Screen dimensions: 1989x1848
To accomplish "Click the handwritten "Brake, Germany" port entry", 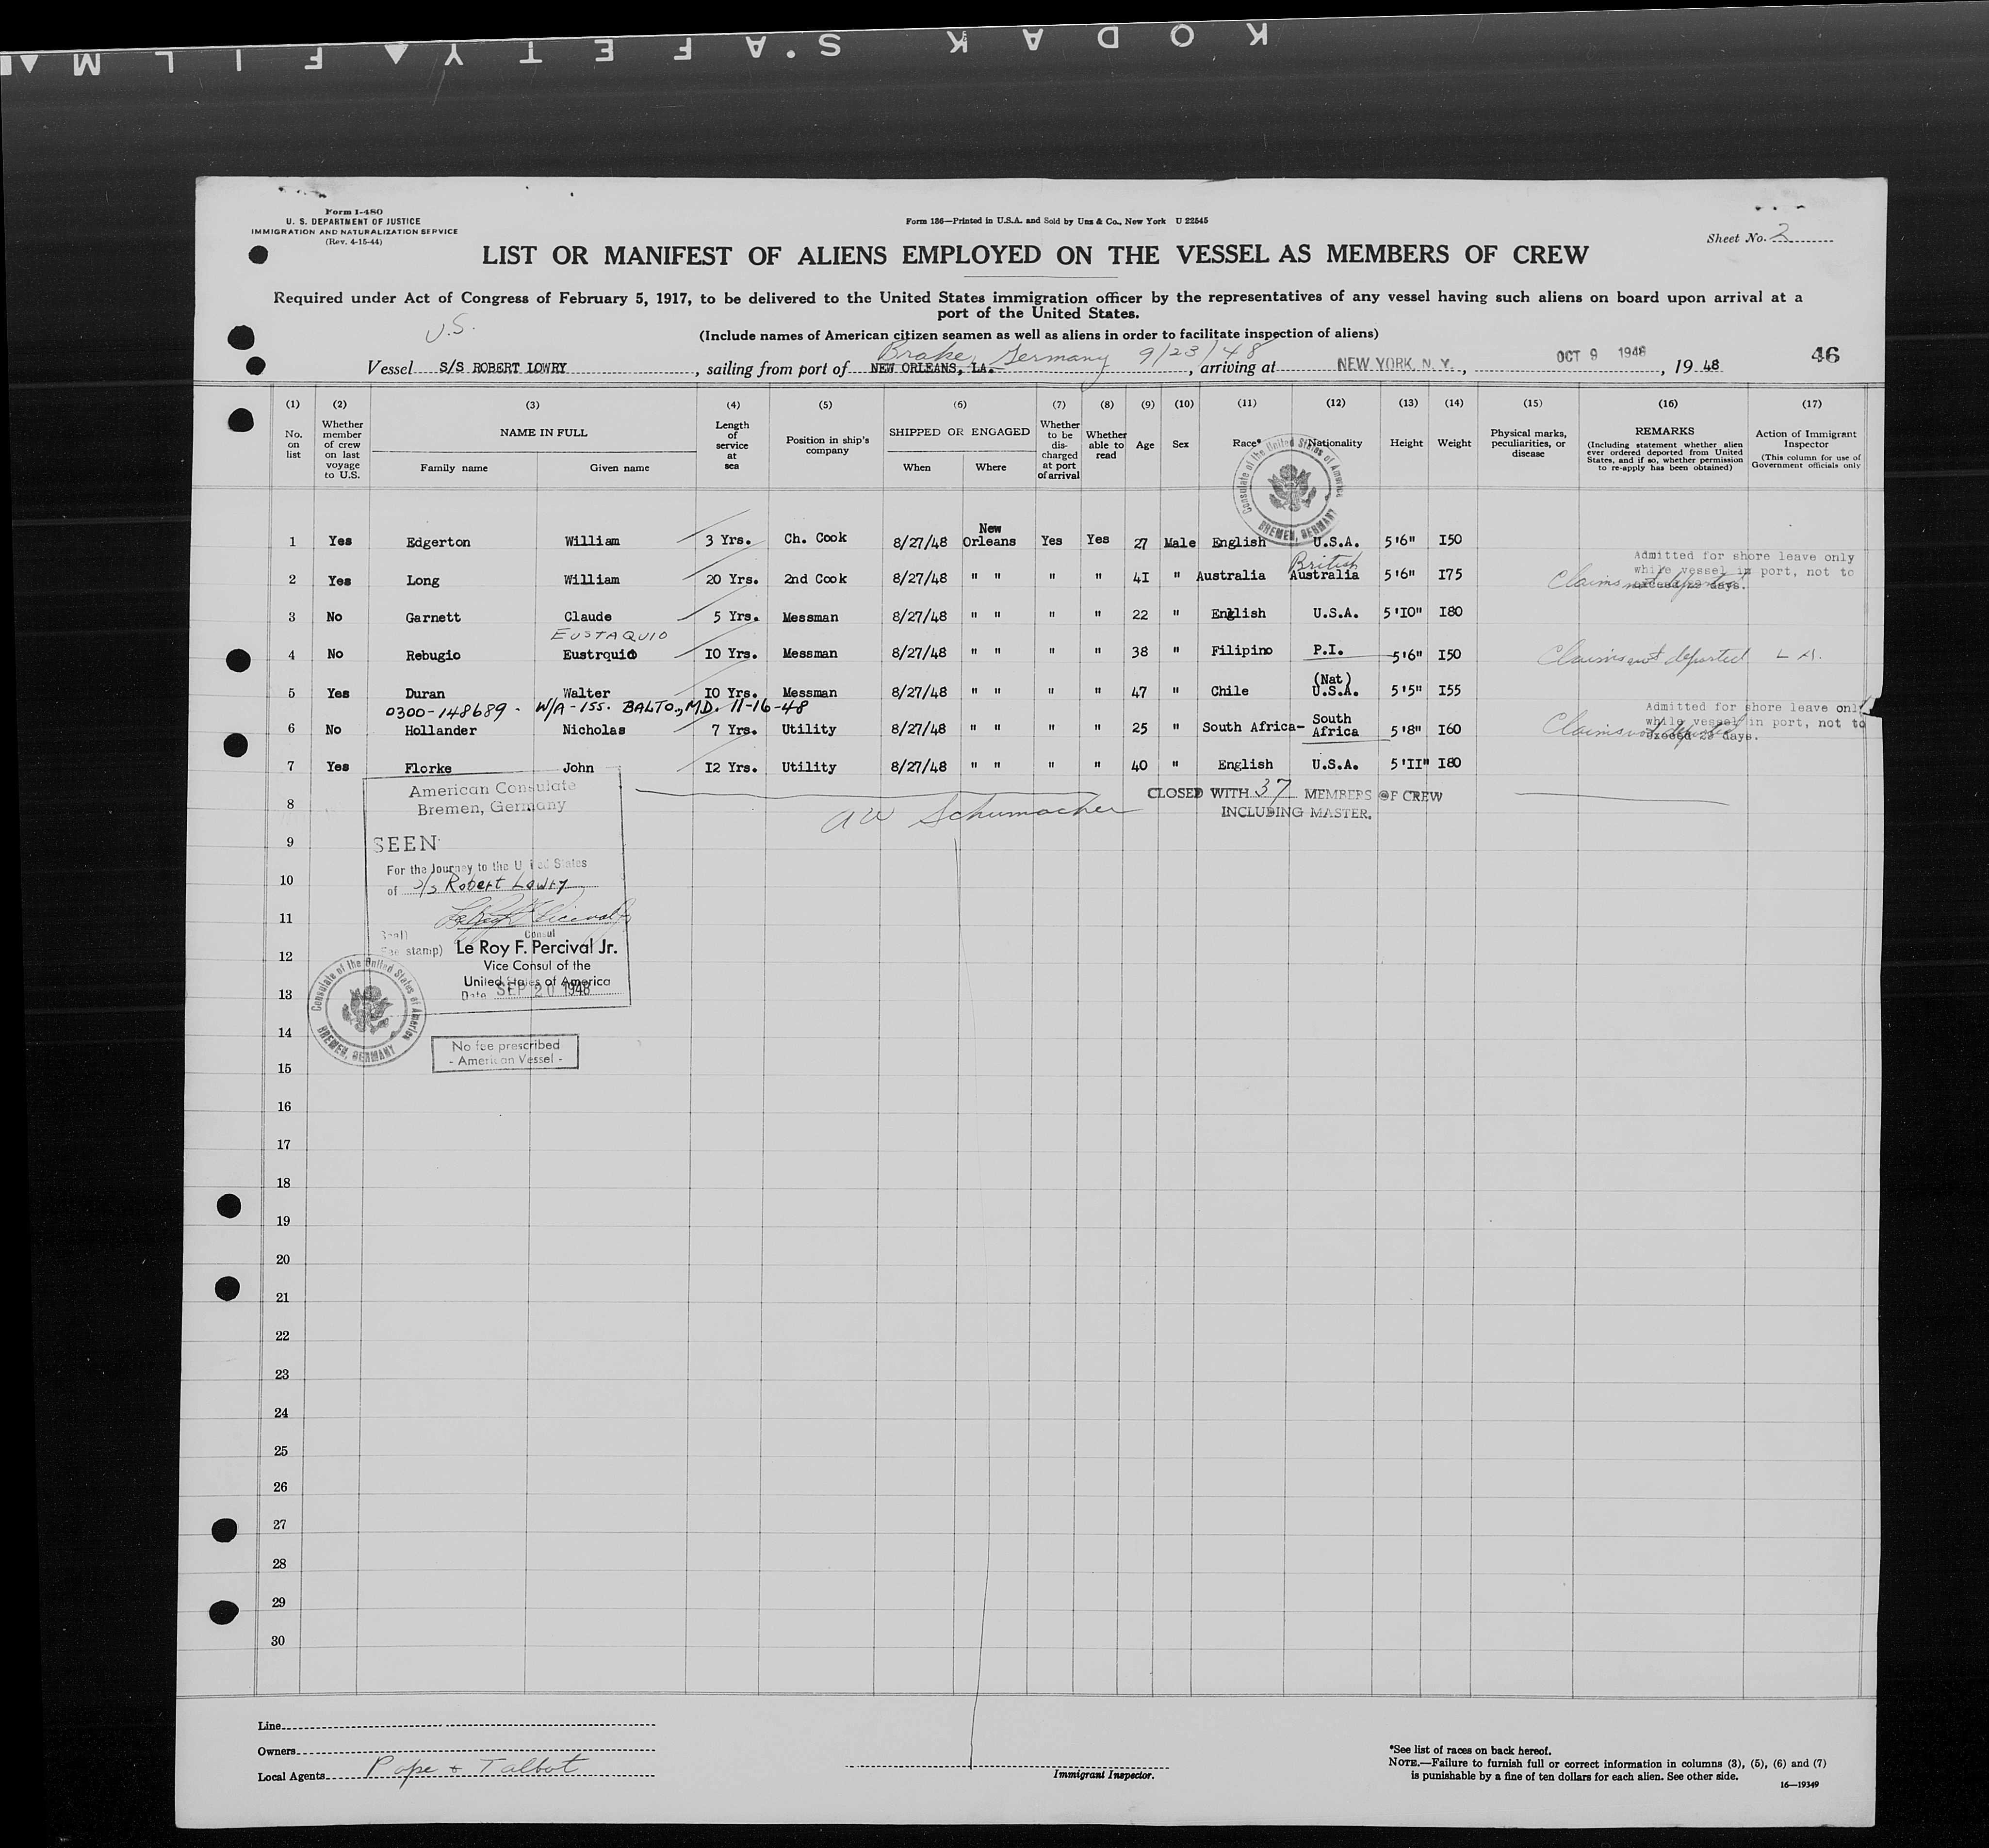I will (992, 354).
